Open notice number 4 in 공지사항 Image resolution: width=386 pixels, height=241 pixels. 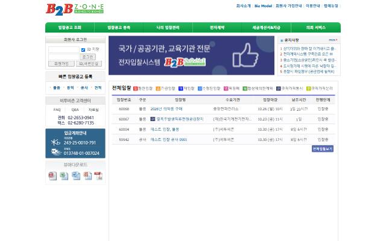pos(309,66)
